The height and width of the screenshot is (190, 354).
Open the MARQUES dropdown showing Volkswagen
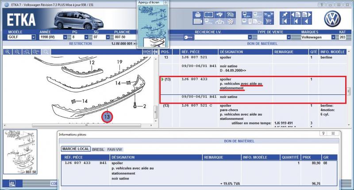coord(333,37)
